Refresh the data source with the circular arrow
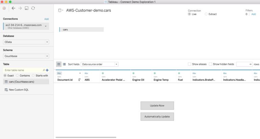Screen dimensions: 260x139 33,8
